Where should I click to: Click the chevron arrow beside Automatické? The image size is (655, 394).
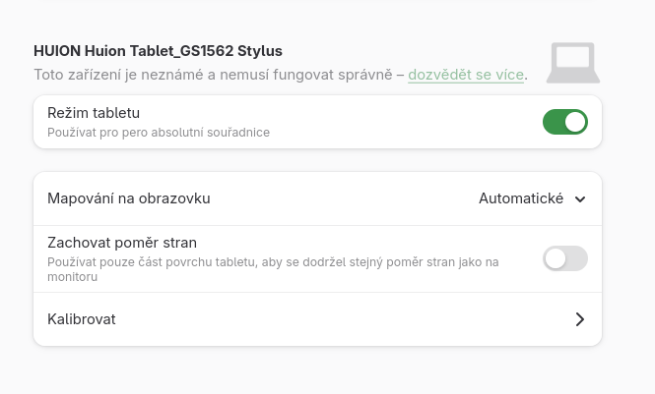[x=580, y=199]
